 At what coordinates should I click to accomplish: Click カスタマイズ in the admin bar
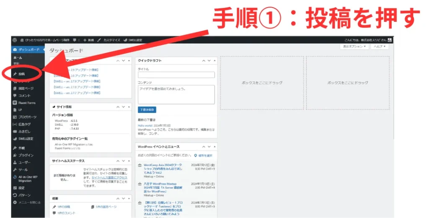[110, 40]
